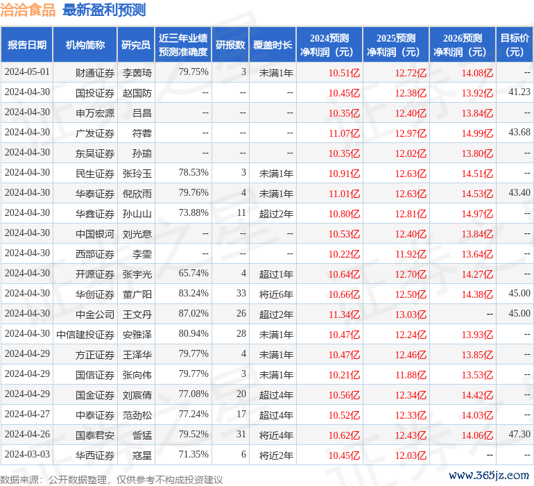This screenshot has height=486, width=534.
Task: Click the 最新盈利预测 heading
Action: pyautogui.click(x=104, y=10)
